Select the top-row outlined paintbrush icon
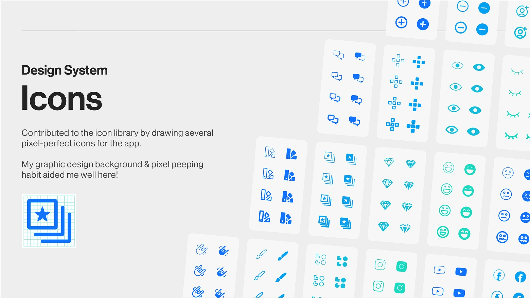The image size is (530, 298). pos(261,254)
